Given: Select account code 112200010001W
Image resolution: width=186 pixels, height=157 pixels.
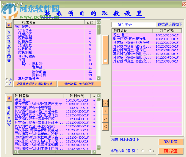Looking at the screenshot, I should (x=77, y=130).
